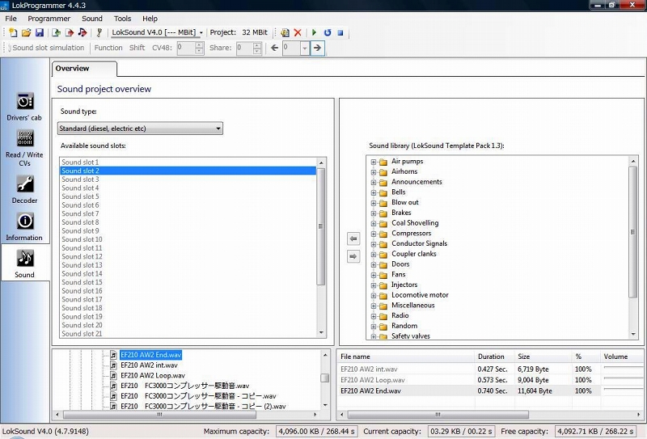Select EF210 AW2 int.wav in the file tree
This screenshot has width=647, height=439.
pyautogui.click(x=149, y=365)
